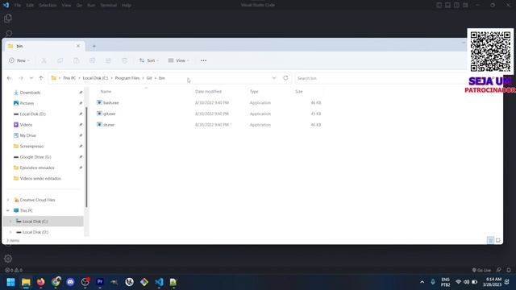516x290 pixels.
Task: Click Go Live in VS Code status bar
Action: click(481, 271)
